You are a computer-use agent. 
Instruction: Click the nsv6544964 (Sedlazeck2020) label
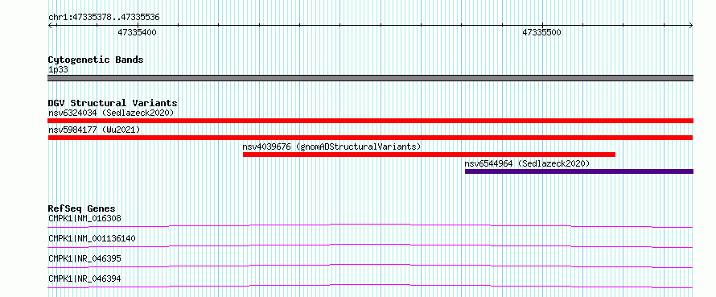point(527,163)
